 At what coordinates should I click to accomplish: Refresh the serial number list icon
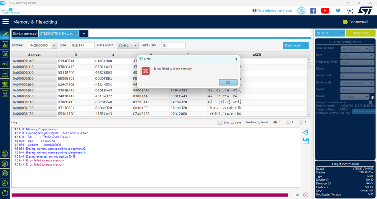tap(372, 49)
